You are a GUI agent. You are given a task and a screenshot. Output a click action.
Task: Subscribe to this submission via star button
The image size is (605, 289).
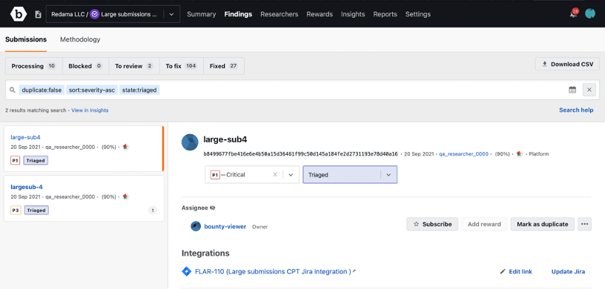[432, 225]
